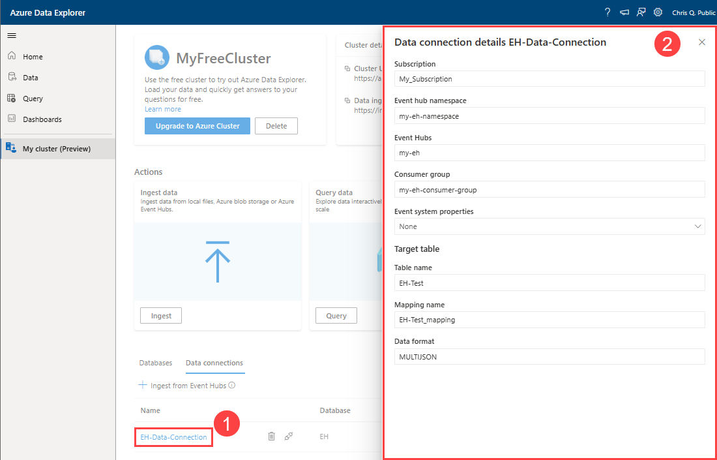Click the info icon next to Ingest from Event Hubs
Screen dimensions: 717x460
click(x=232, y=386)
